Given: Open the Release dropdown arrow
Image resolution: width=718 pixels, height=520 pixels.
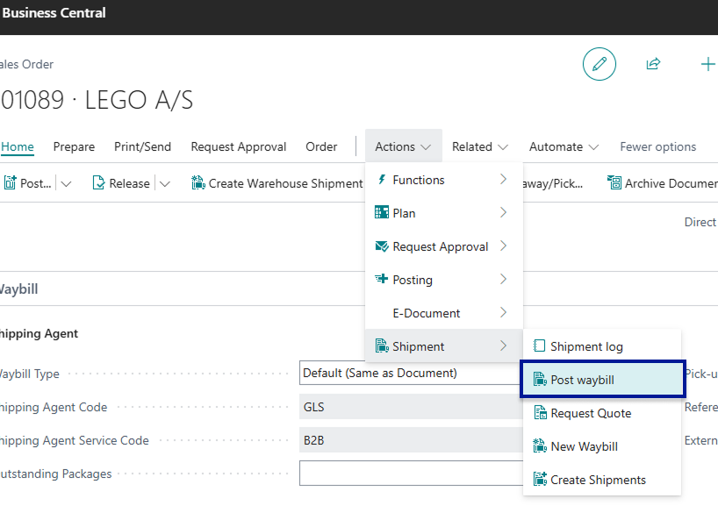Looking at the screenshot, I should point(165,184).
